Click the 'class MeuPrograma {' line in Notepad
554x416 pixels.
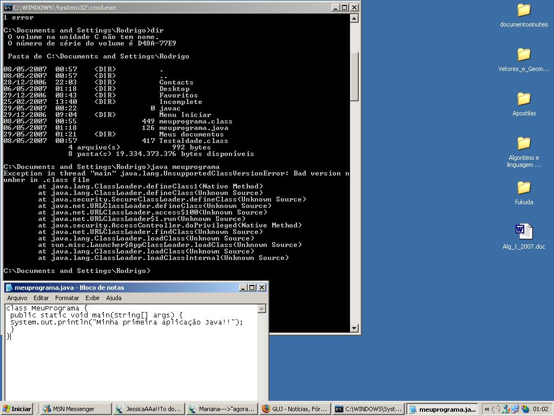47,308
